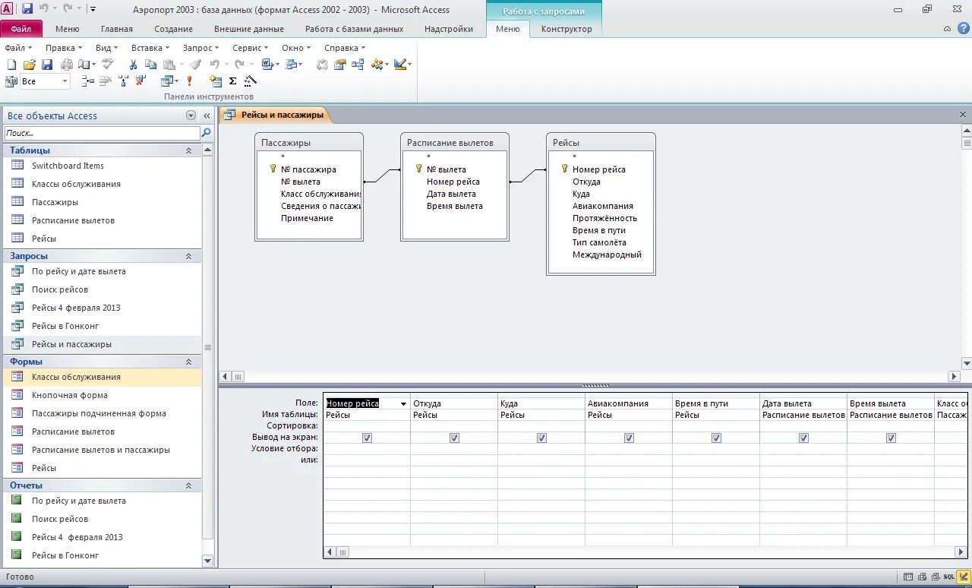Image resolution: width=972 pixels, height=588 pixels.
Task: Close the Рейсы и пассажиры query tab
Action: click(963, 115)
